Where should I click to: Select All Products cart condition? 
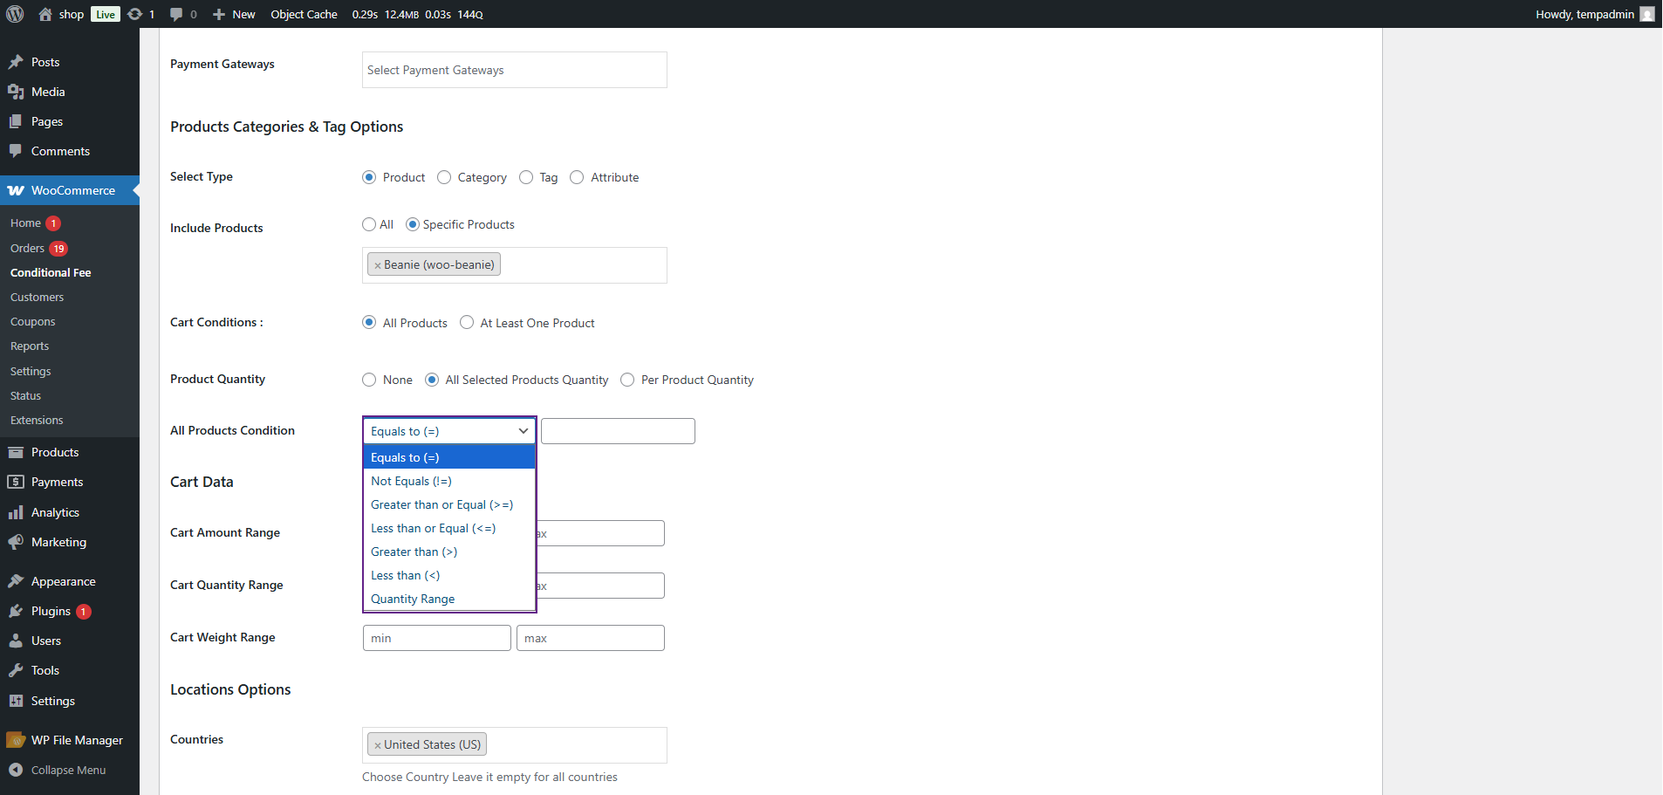coord(369,322)
